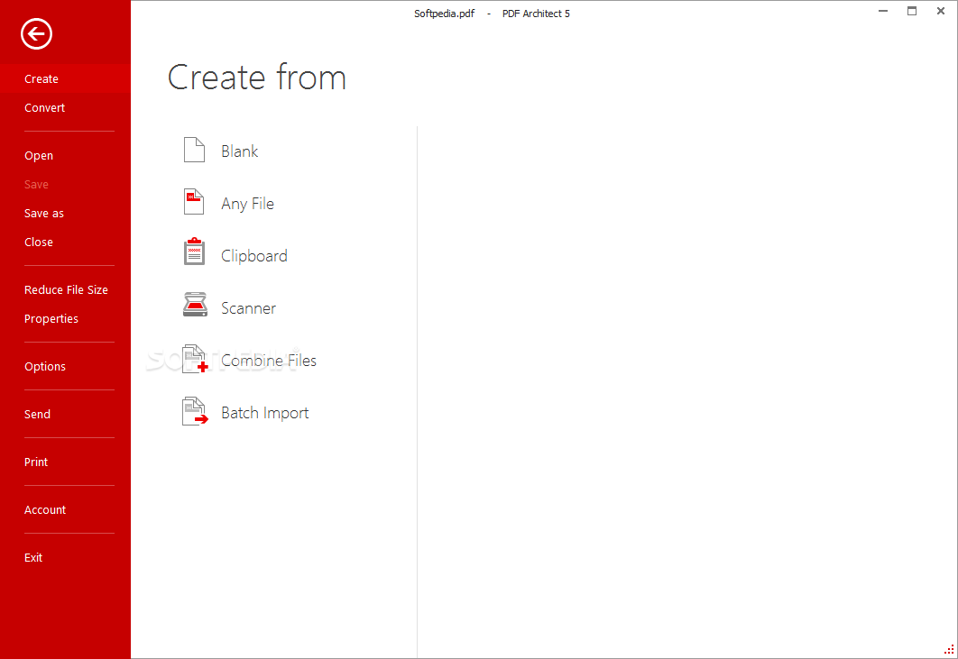Open the Print page
Viewport: 958px width, 659px height.
click(36, 462)
